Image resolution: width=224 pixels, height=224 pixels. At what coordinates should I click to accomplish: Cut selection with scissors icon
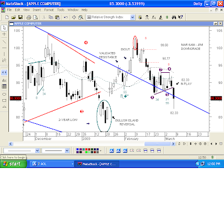pyautogui.click(x=44, y=17)
